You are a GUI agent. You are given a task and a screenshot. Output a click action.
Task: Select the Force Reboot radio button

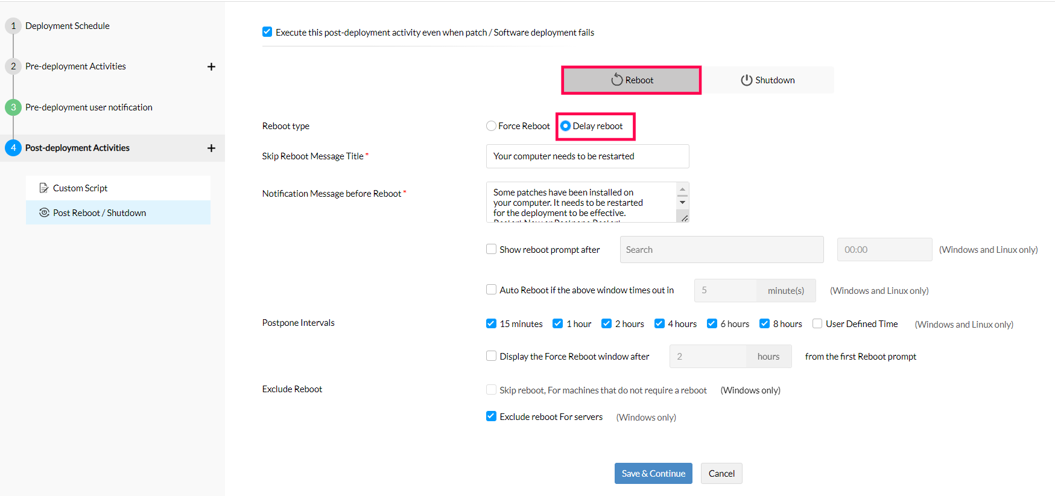[492, 126]
